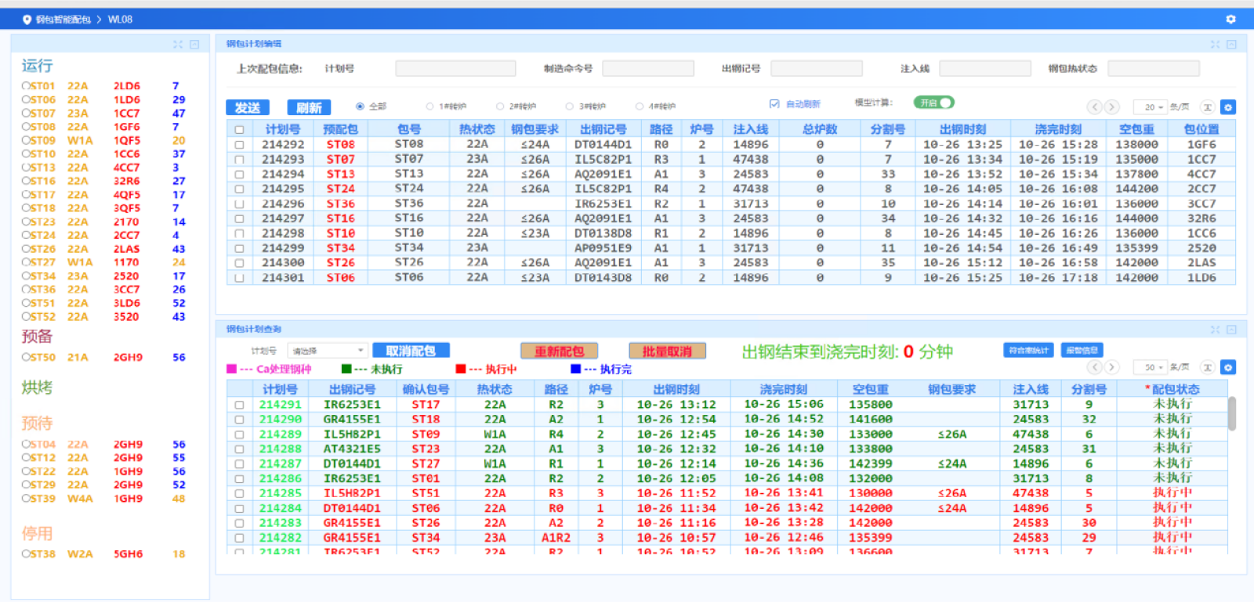1254x602 pixels.
Task: Select the 3#转炉 radio button
Action: 570,106
